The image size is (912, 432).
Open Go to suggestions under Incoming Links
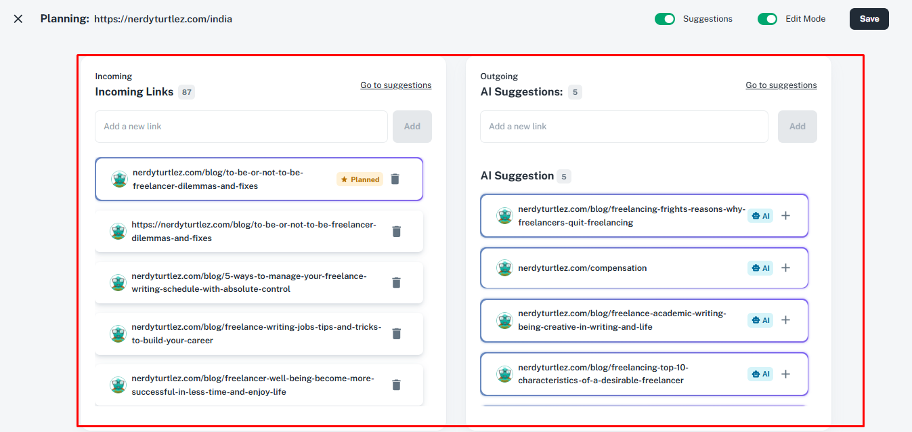pyautogui.click(x=395, y=85)
